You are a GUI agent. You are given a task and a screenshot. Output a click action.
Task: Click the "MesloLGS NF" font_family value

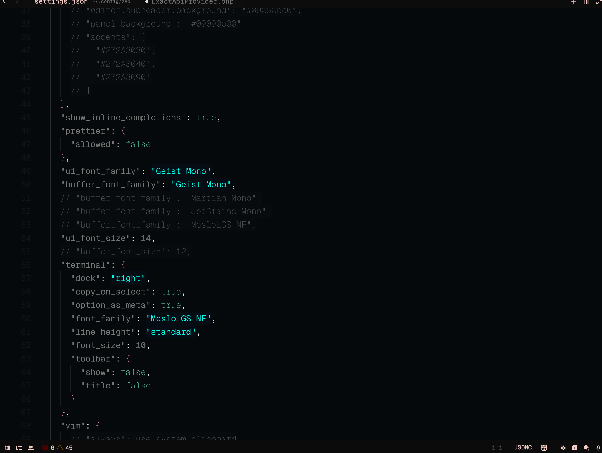point(179,319)
